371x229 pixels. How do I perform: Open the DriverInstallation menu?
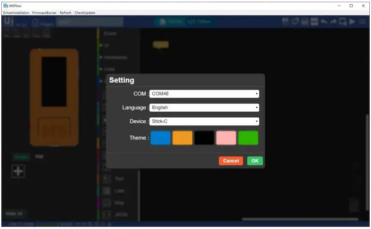(x=16, y=13)
